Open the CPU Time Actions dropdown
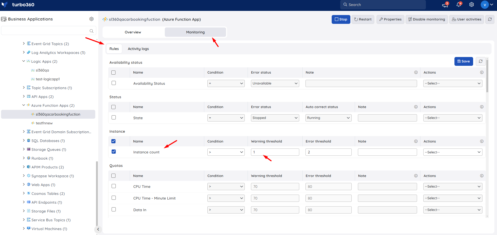The image size is (497, 235). [453, 187]
